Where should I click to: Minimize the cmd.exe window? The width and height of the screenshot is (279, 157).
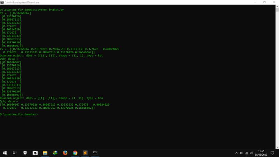pos(255,2)
